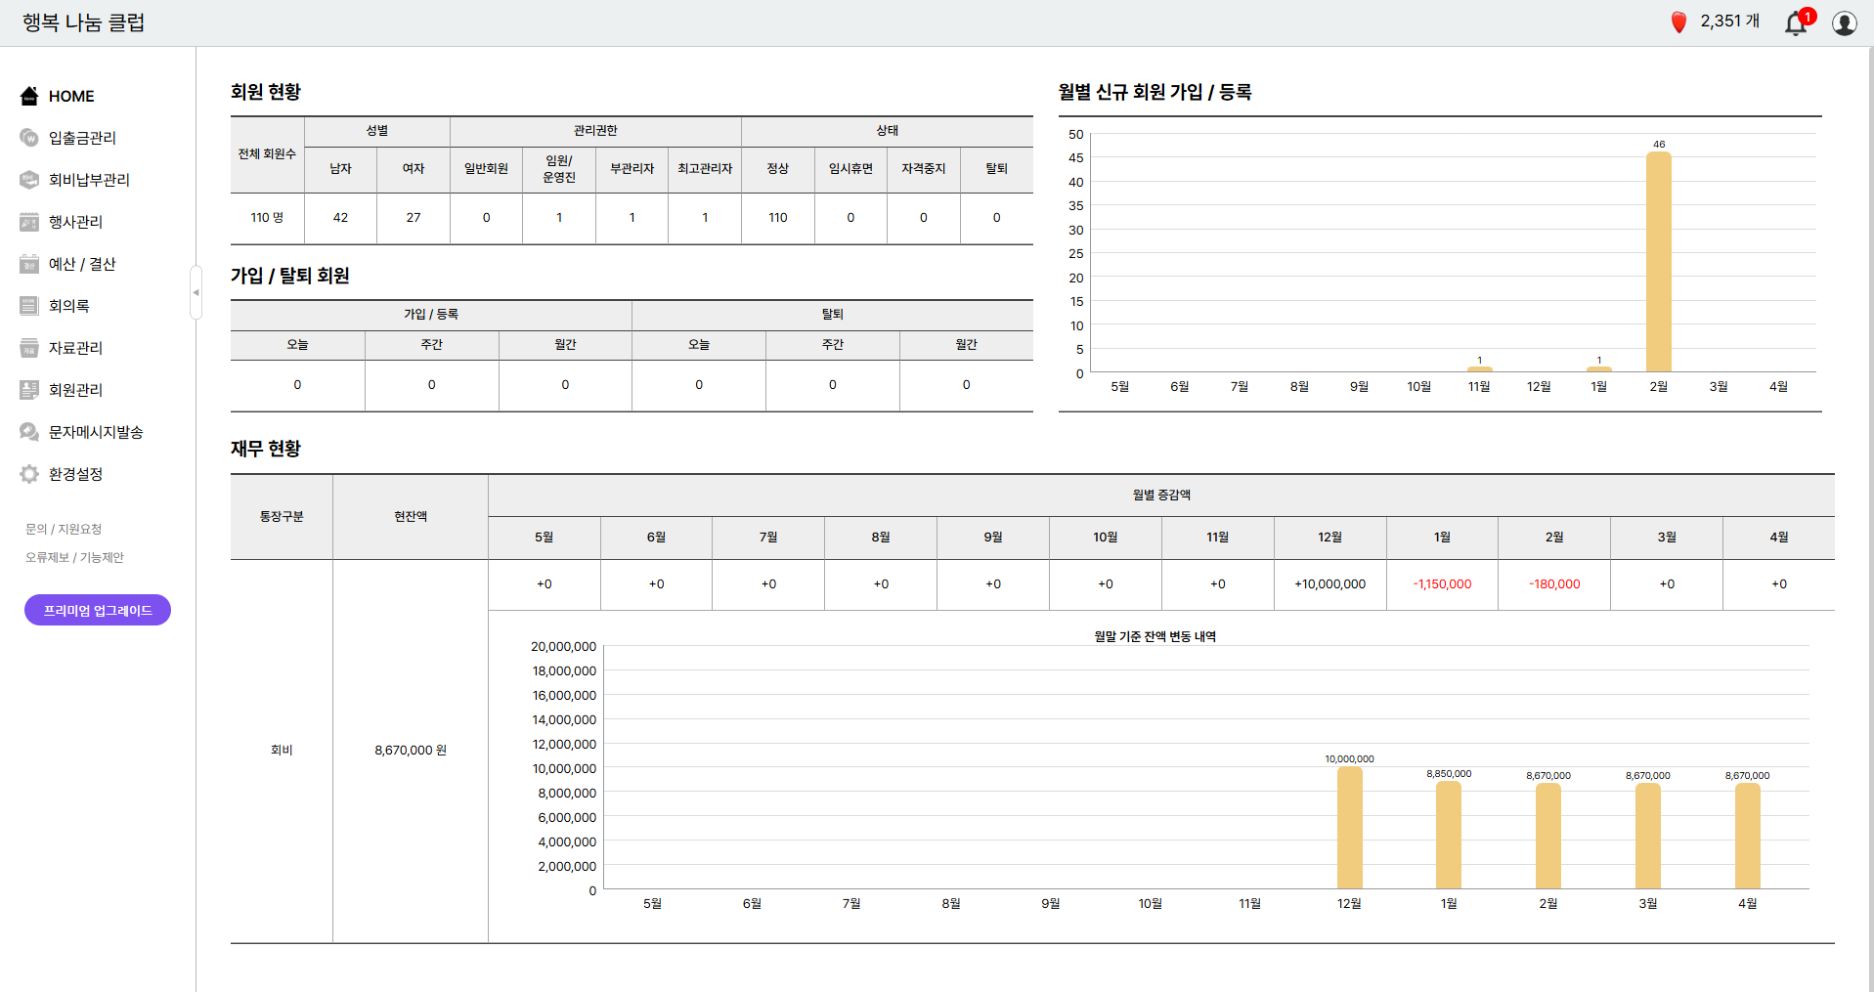
Task: Open the user profile avatar icon
Action: [1844, 22]
